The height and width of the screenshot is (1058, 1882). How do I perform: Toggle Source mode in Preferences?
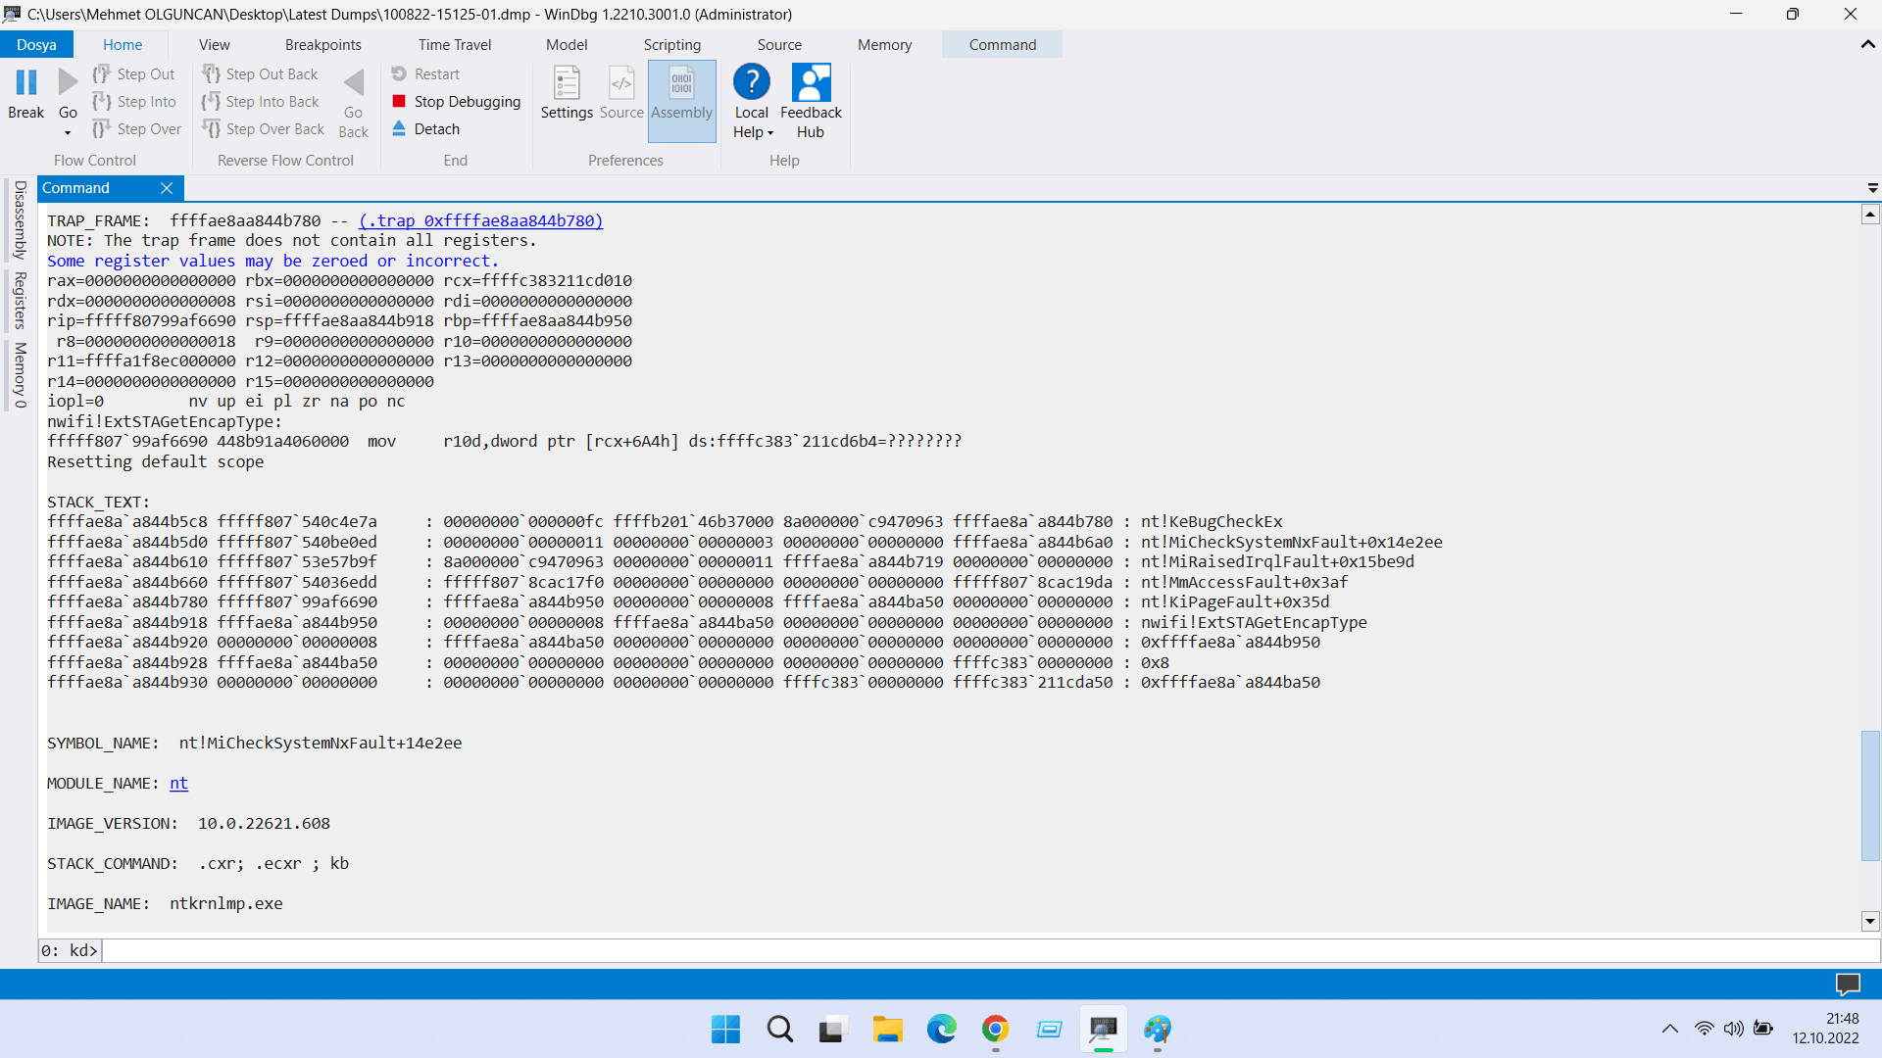point(621,83)
